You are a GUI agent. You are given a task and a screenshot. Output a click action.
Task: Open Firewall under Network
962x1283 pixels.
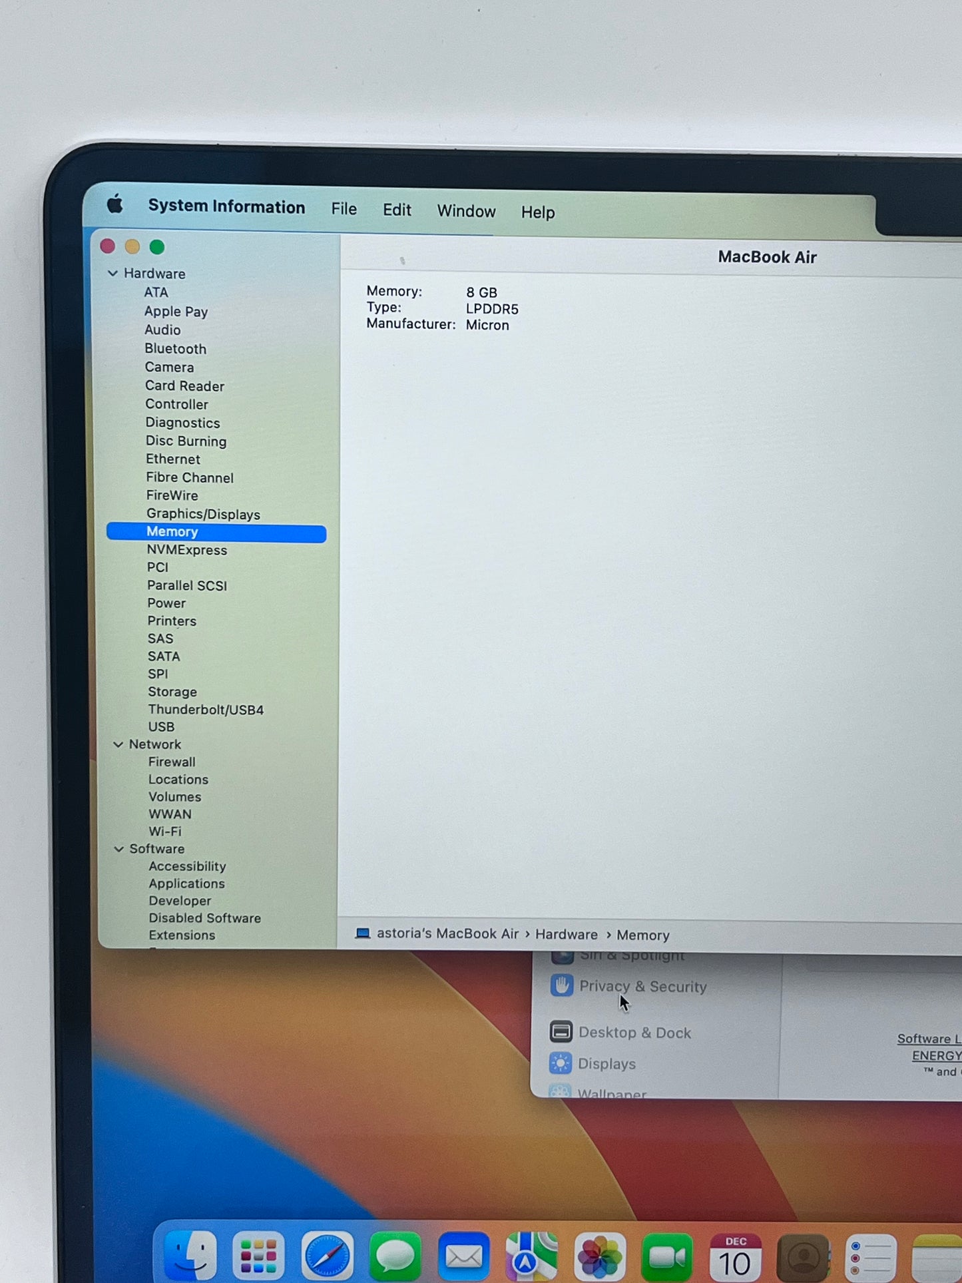click(172, 762)
